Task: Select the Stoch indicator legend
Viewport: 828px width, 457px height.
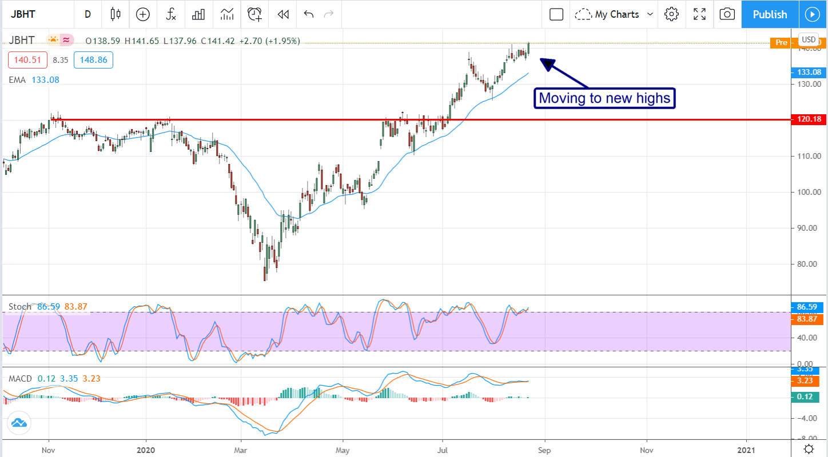Action: [20, 307]
